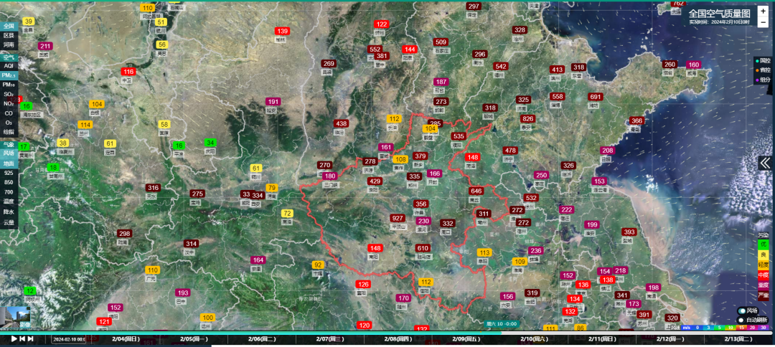The width and height of the screenshot is (775, 347).
Task: Select 河南 province in left menu
Action: (9, 44)
